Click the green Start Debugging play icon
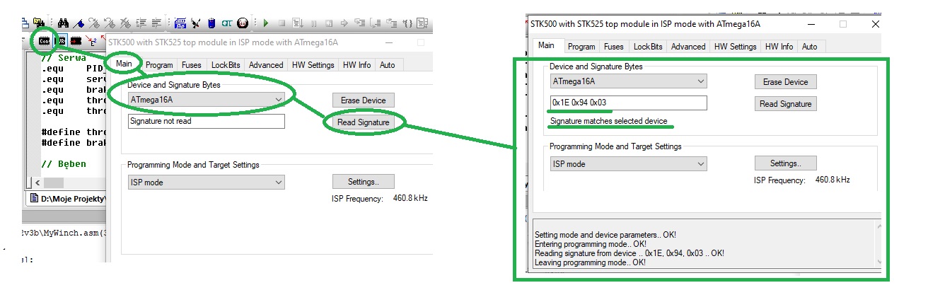The width and height of the screenshot is (928, 307). pyautogui.click(x=266, y=23)
